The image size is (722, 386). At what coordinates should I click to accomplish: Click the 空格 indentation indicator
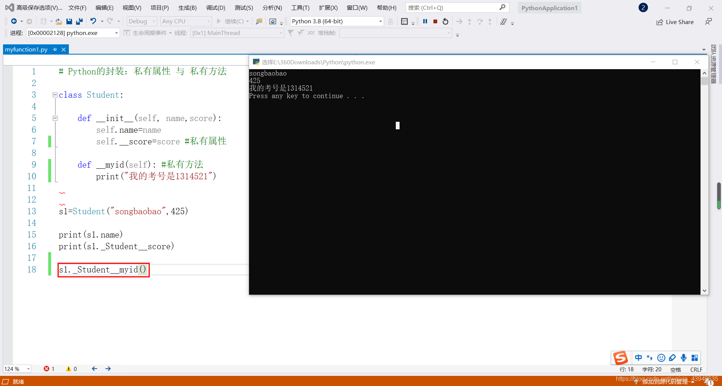click(676, 369)
